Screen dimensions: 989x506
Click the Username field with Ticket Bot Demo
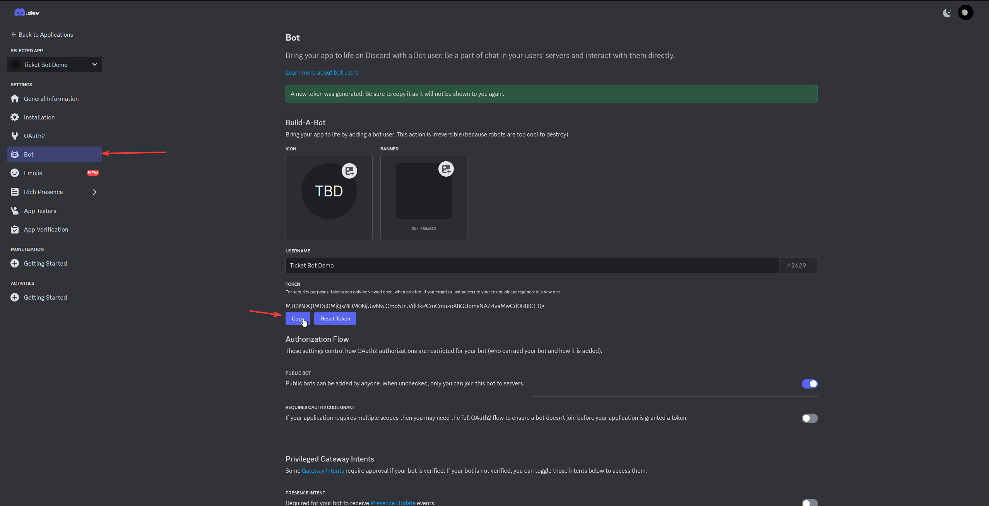click(x=532, y=265)
